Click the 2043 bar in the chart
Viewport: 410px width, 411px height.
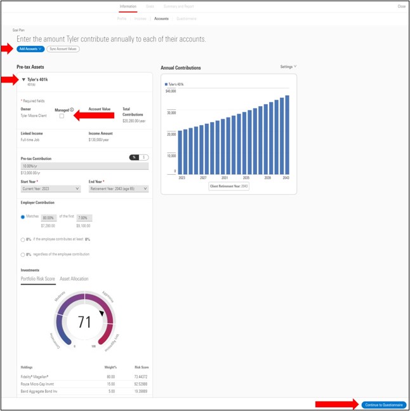click(x=287, y=135)
